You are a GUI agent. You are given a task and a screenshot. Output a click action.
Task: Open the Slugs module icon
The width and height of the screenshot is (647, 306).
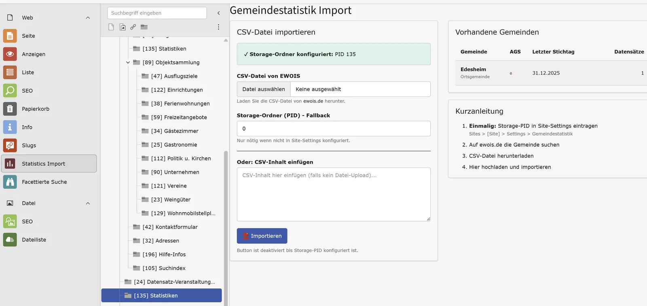click(x=10, y=145)
